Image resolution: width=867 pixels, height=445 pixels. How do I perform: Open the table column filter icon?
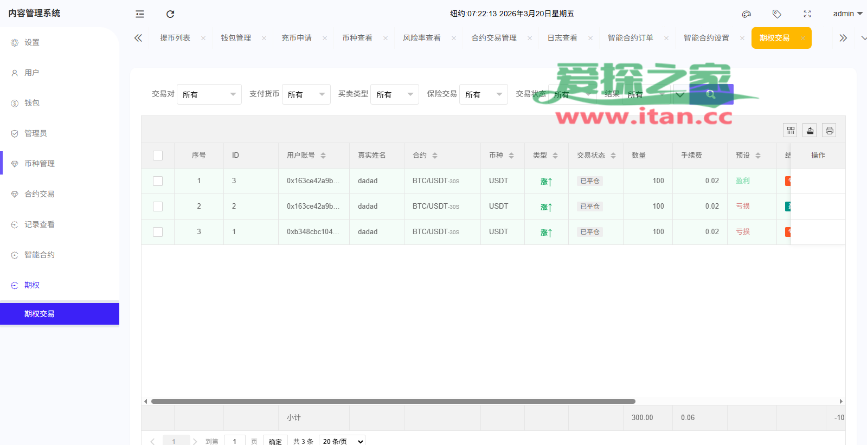(791, 130)
